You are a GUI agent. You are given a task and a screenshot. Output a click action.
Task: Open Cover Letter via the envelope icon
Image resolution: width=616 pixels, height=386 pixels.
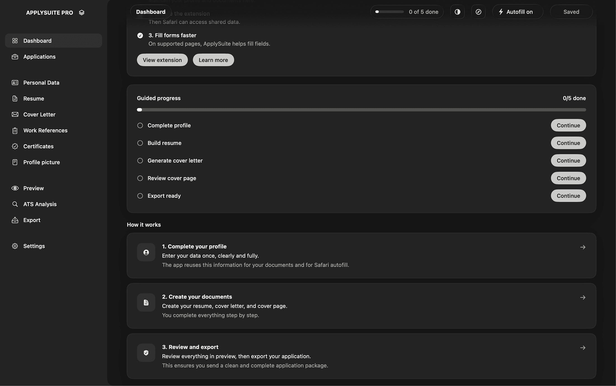[x=15, y=114]
